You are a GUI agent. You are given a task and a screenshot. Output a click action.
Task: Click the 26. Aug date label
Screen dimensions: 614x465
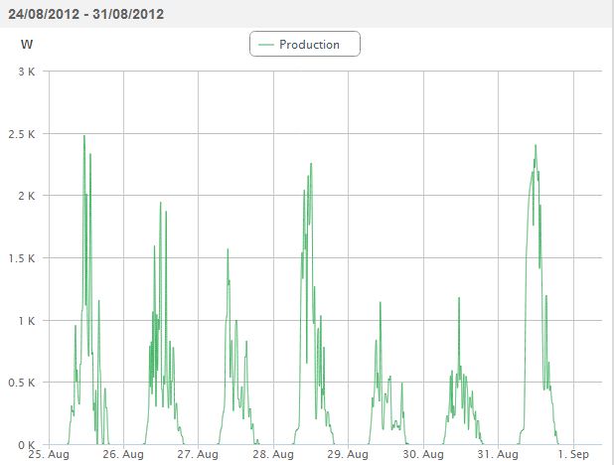[123, 454]
